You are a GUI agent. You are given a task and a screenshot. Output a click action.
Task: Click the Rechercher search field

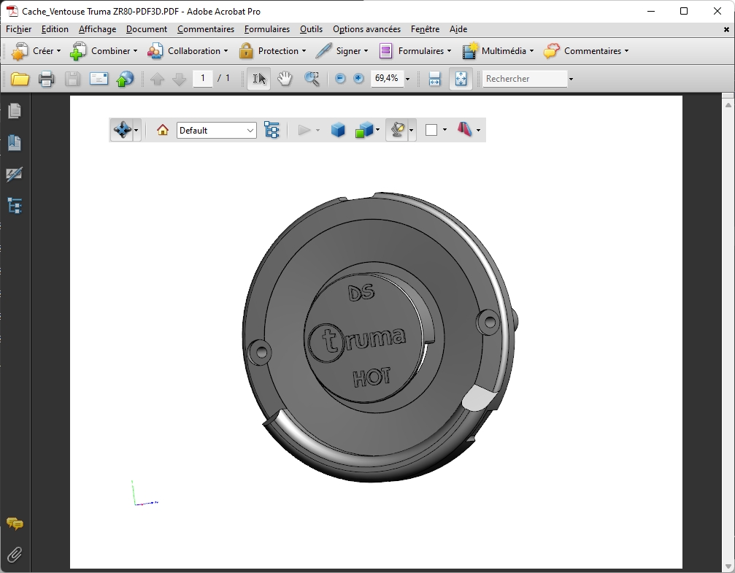point(524,79)
